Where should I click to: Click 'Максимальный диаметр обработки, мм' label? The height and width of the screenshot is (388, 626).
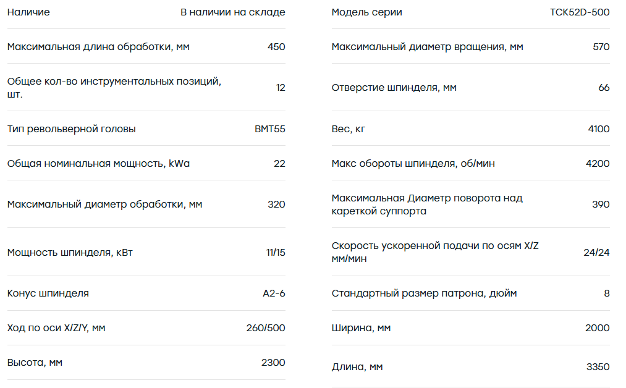click(x=104, y=205)
